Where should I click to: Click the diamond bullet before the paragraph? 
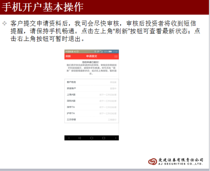point(5,24)
